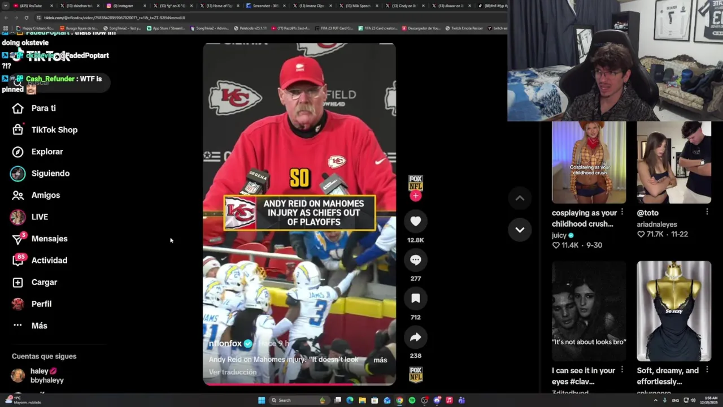Go to previous video with up chevron
Viewport: 723px width, 407px height.
[x=520, y=198]
